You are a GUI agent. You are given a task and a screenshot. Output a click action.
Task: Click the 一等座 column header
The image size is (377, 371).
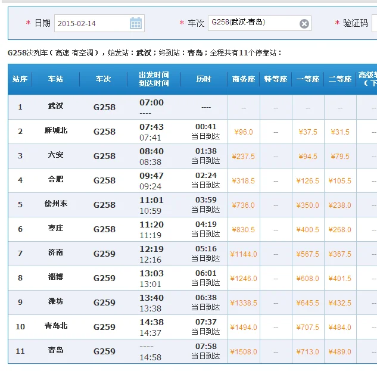point(308,79)
